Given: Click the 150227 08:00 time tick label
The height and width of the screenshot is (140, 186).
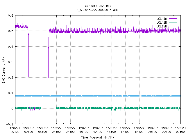Looking at the screenshot, I should [70, 130].
